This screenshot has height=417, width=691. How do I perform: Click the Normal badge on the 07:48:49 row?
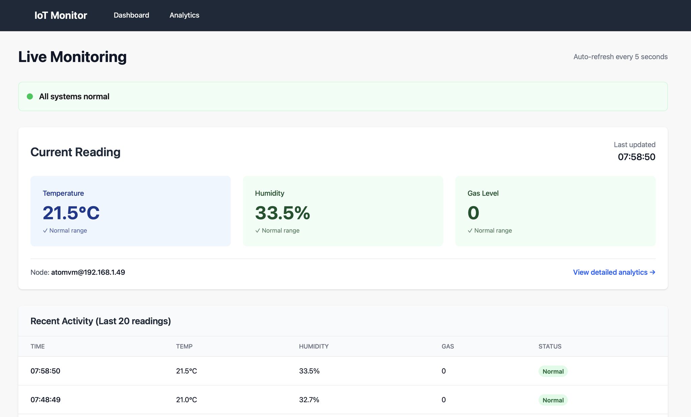[x=553, y=400]
